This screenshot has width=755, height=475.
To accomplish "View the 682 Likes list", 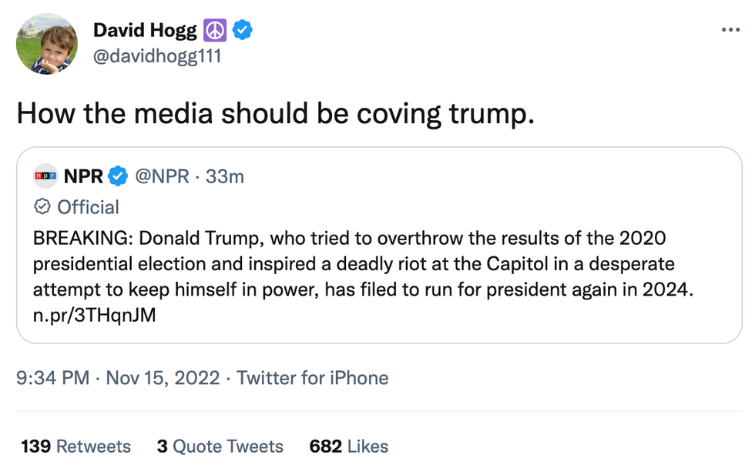I will [348, 447].
